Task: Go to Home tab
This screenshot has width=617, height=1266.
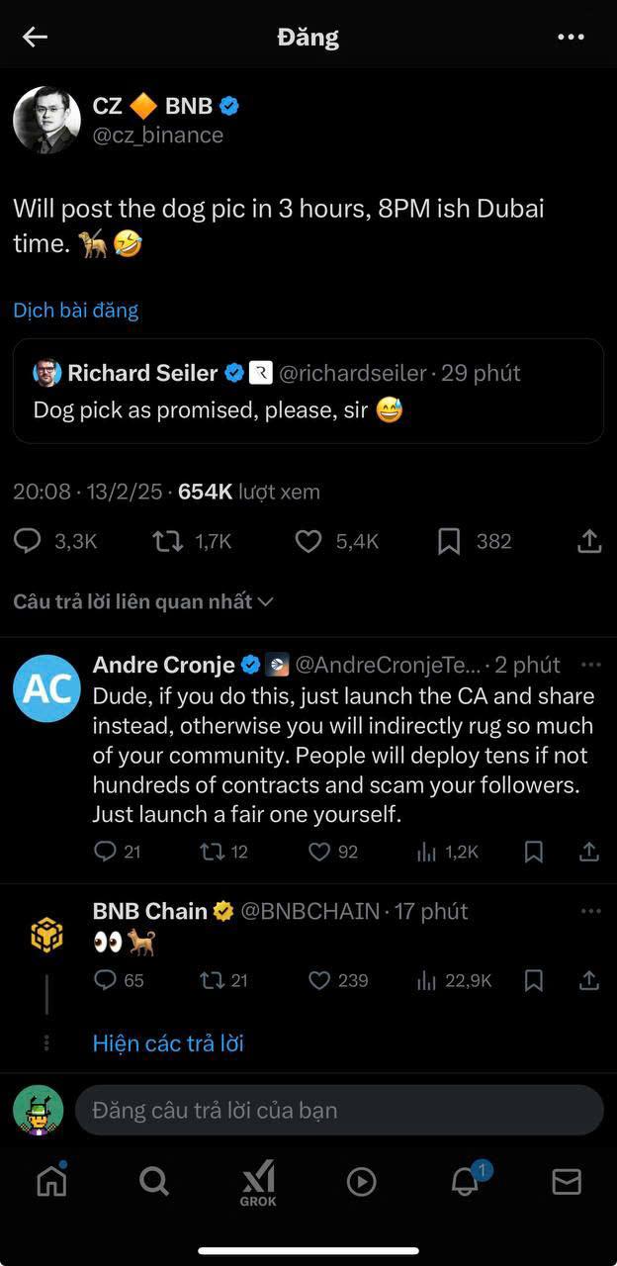Action: click(x=51, y=1181)
